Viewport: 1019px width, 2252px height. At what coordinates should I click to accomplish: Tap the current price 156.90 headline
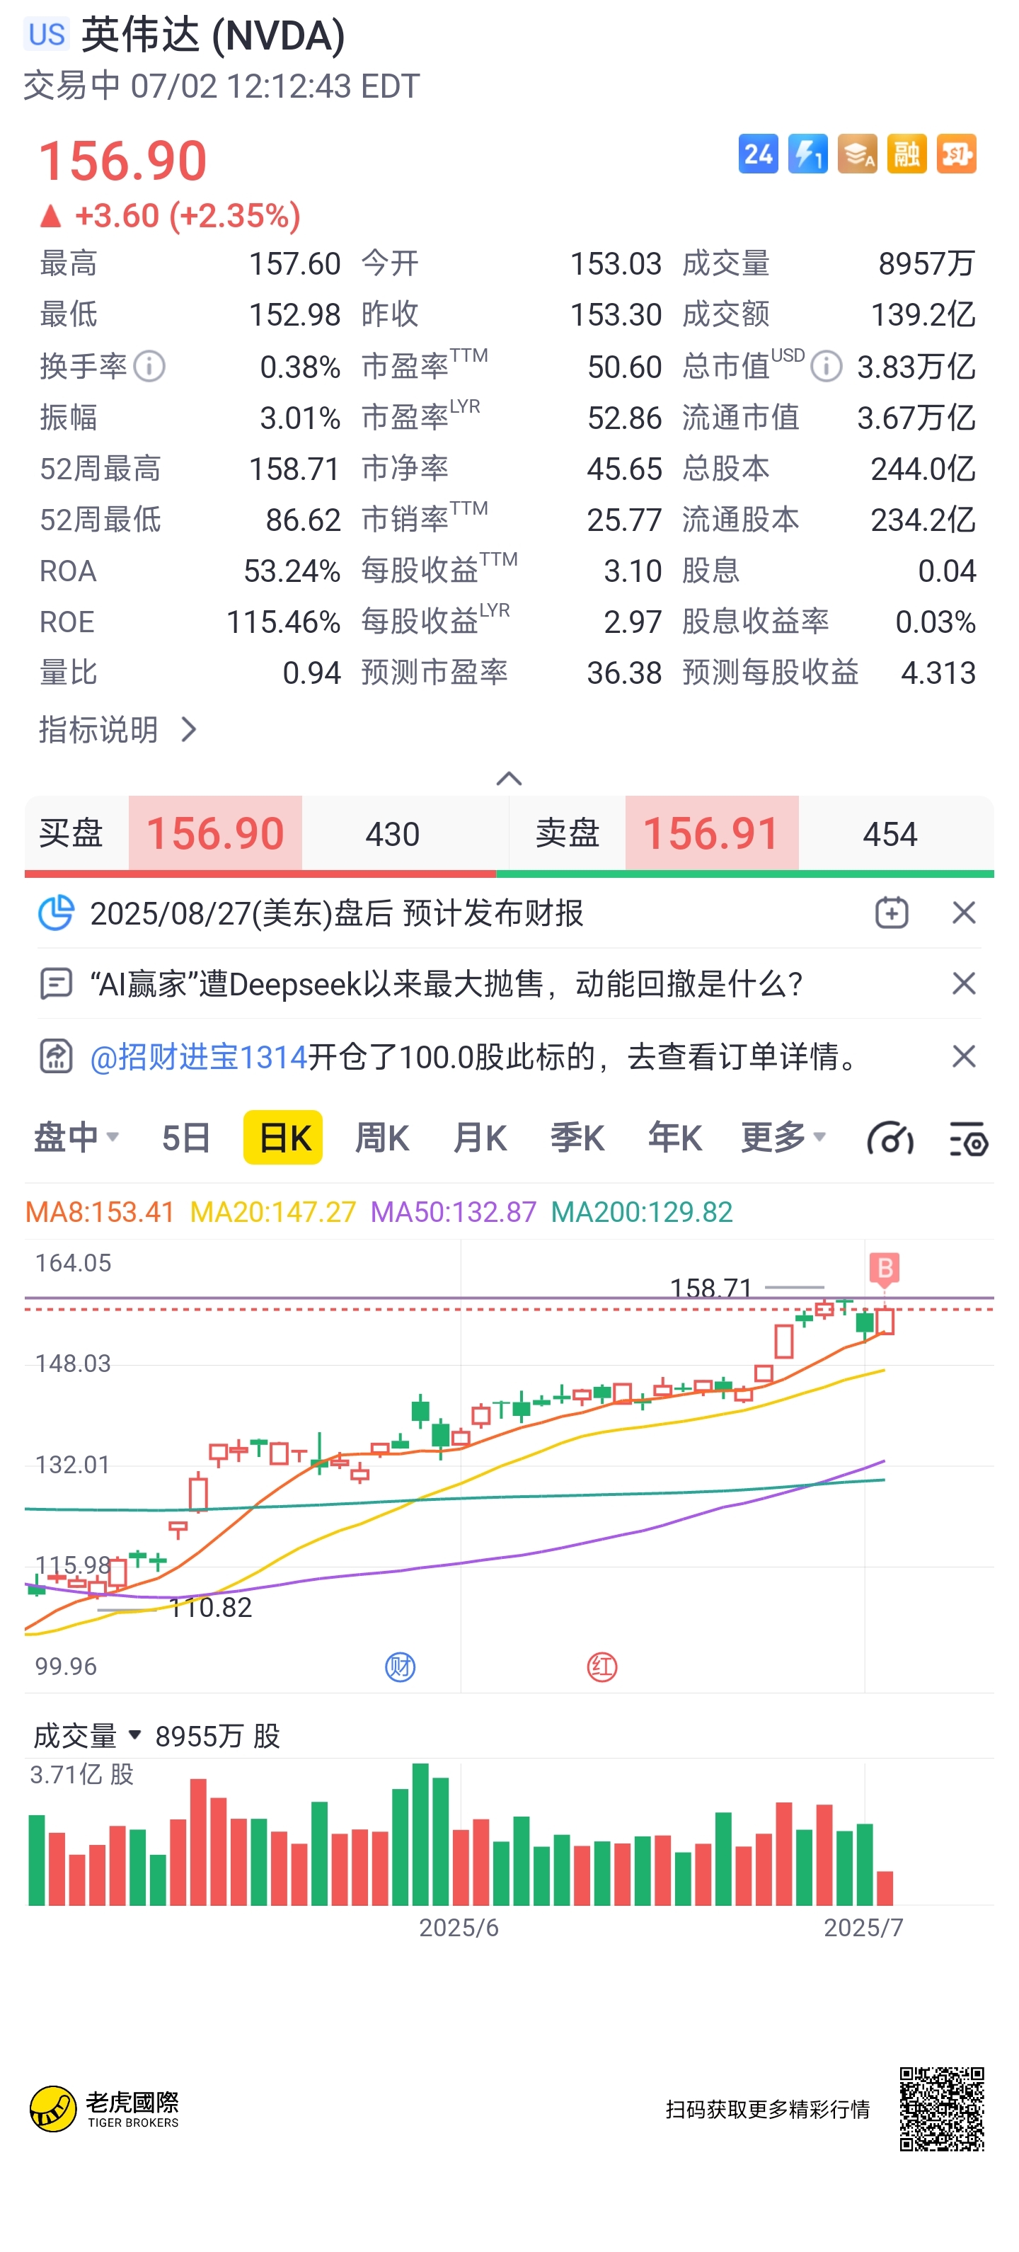(x=122, y=161)
